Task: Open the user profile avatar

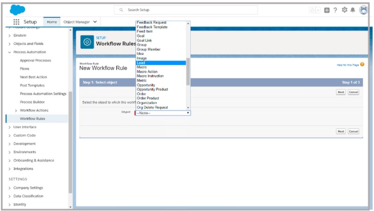Action: 364,10
